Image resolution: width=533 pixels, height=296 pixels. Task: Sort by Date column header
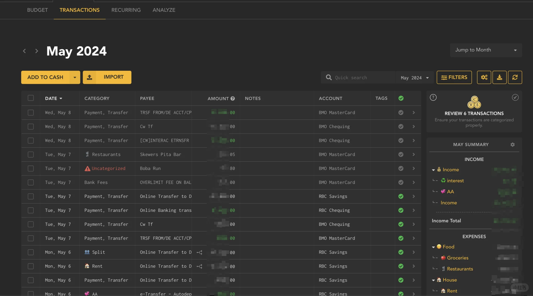point(54,98)
